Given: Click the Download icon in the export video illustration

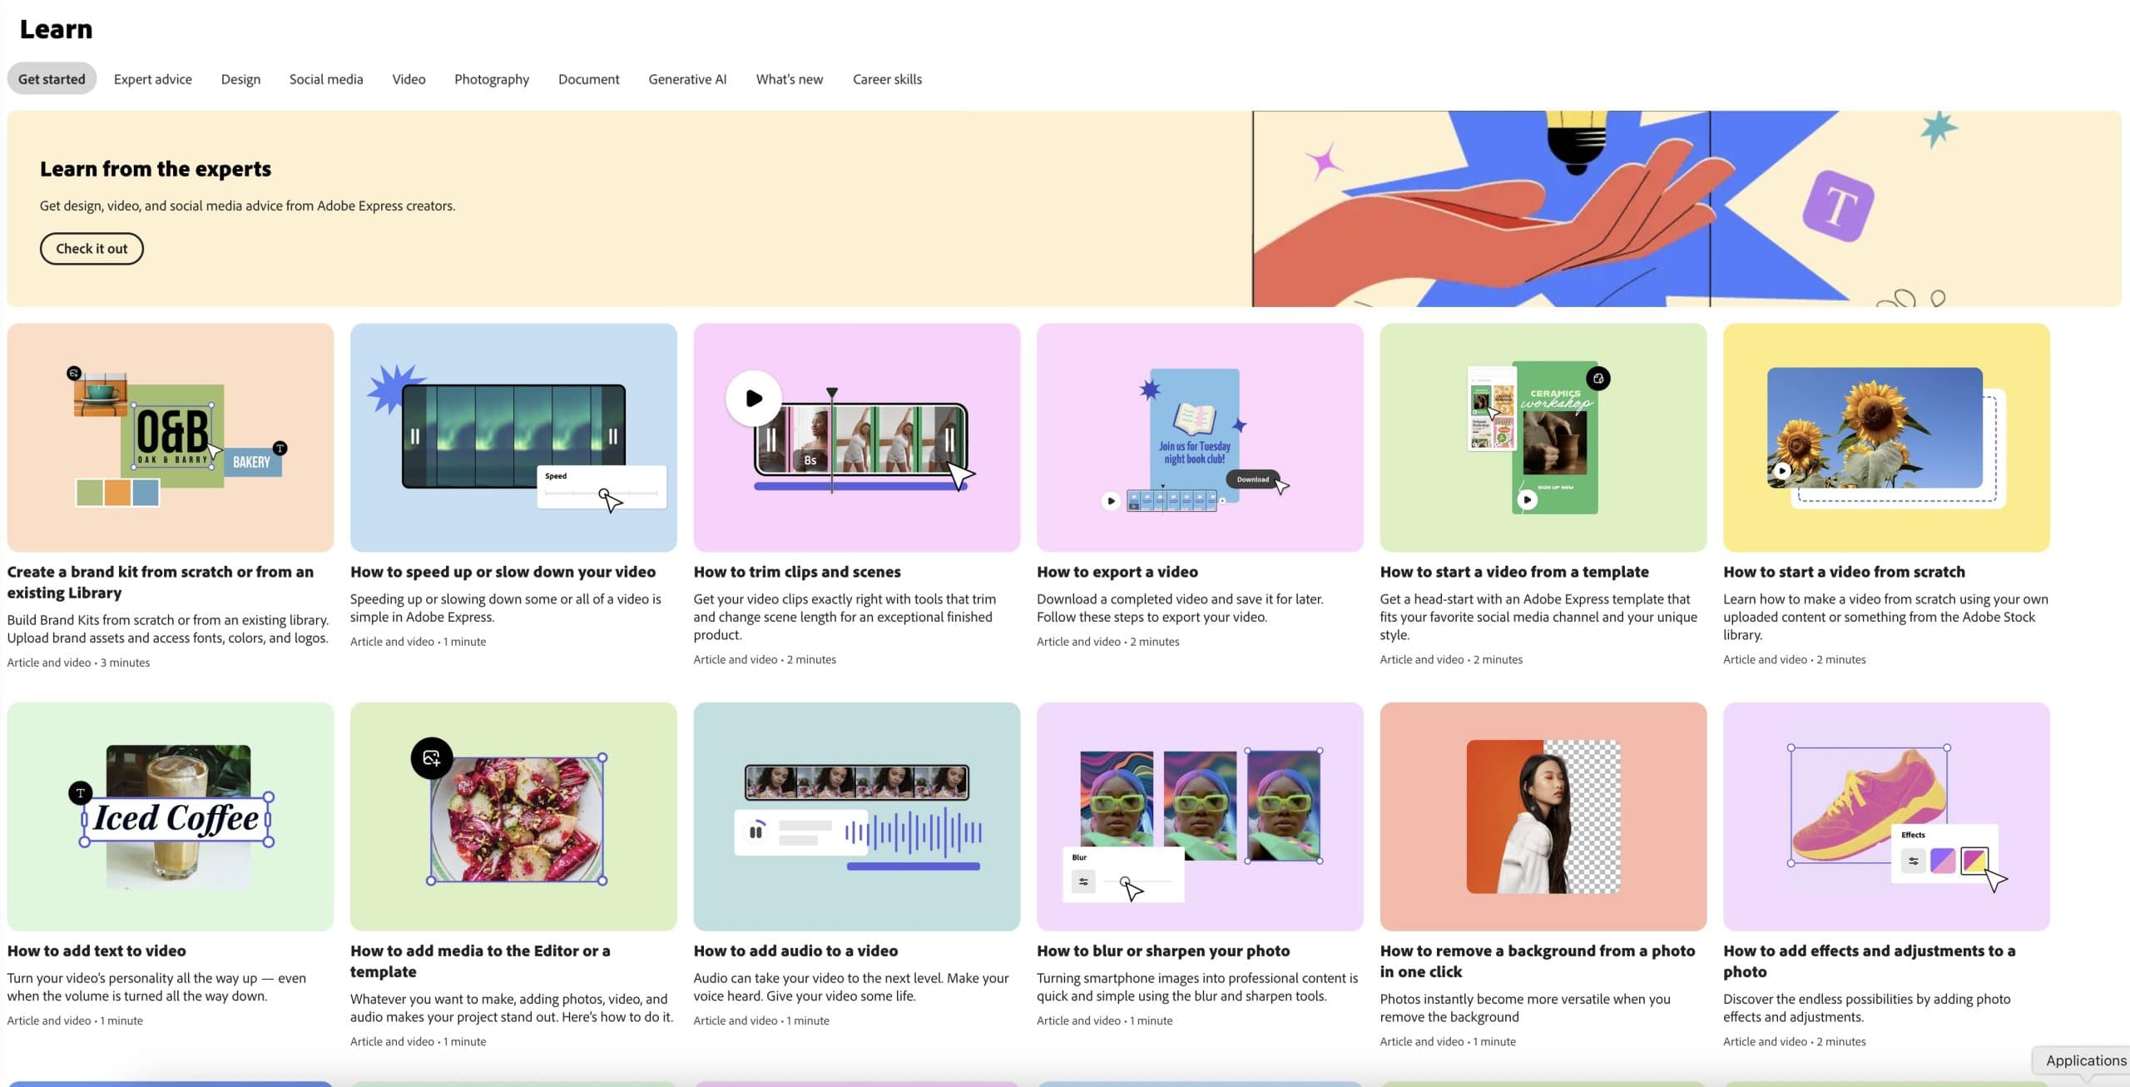Looking at the screenshot, I should pyautogui.click(x=1253, y=479).
